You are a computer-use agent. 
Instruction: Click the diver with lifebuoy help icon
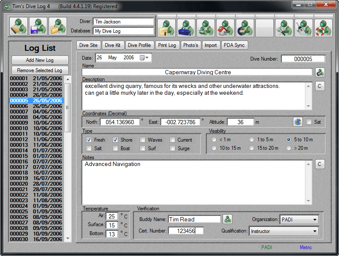[323, 28]
